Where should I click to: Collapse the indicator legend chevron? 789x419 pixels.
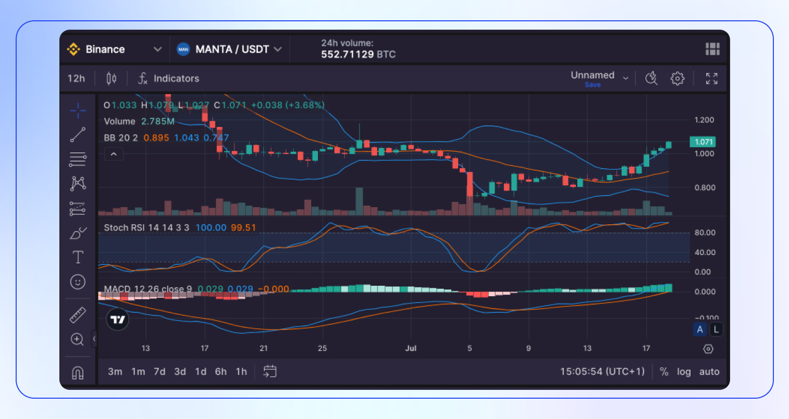point(114,154)
